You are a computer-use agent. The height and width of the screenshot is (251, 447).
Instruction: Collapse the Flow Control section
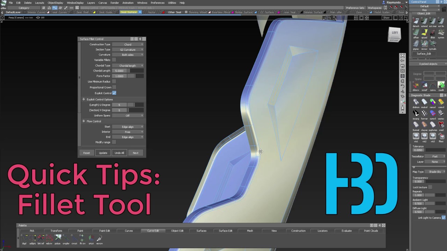83,121
